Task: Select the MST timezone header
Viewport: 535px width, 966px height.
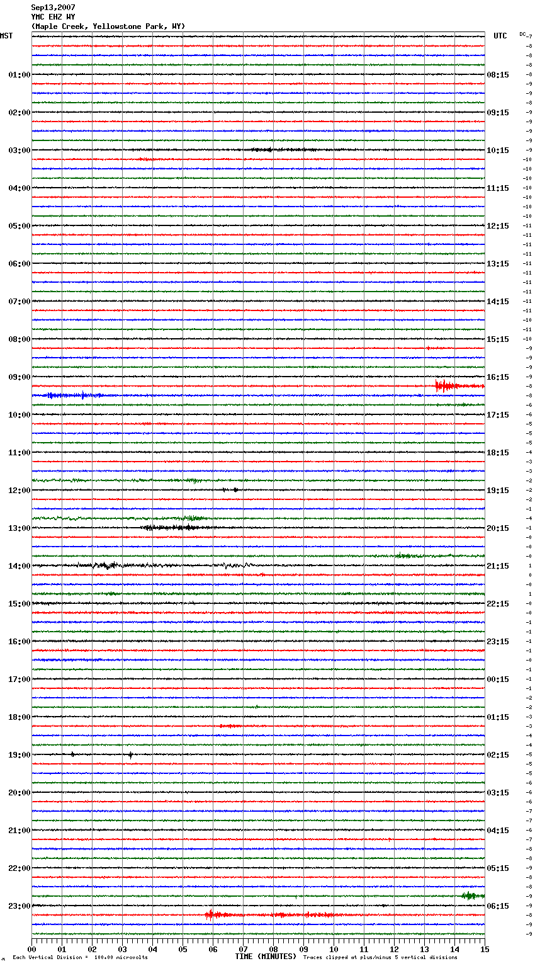Action: [x=6, y=36]
